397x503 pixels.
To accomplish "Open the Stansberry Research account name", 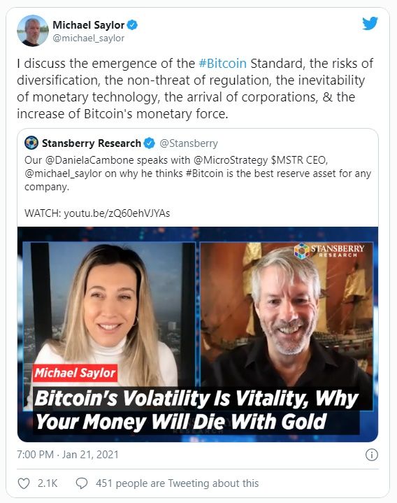I will click(92, 143).
